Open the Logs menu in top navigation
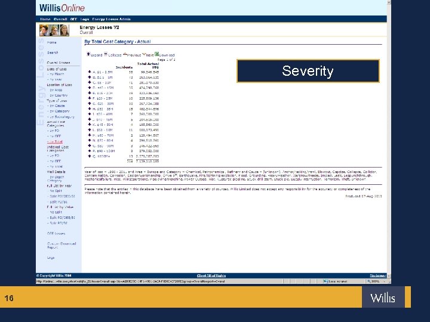Screen dimensions: 430x322 coord(85,19)
